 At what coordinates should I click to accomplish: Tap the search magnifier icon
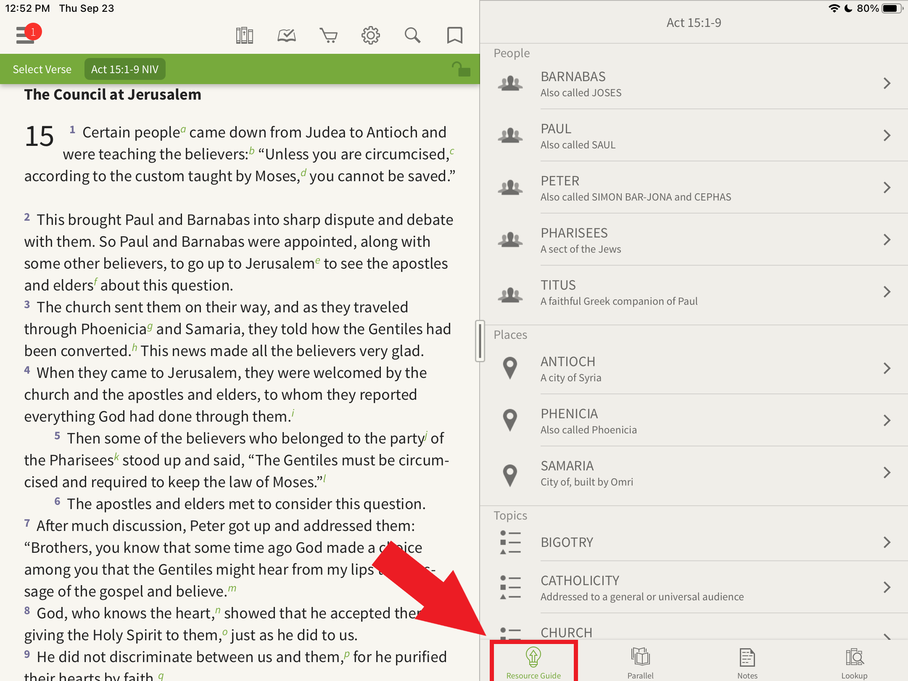(x=412, y=35)
